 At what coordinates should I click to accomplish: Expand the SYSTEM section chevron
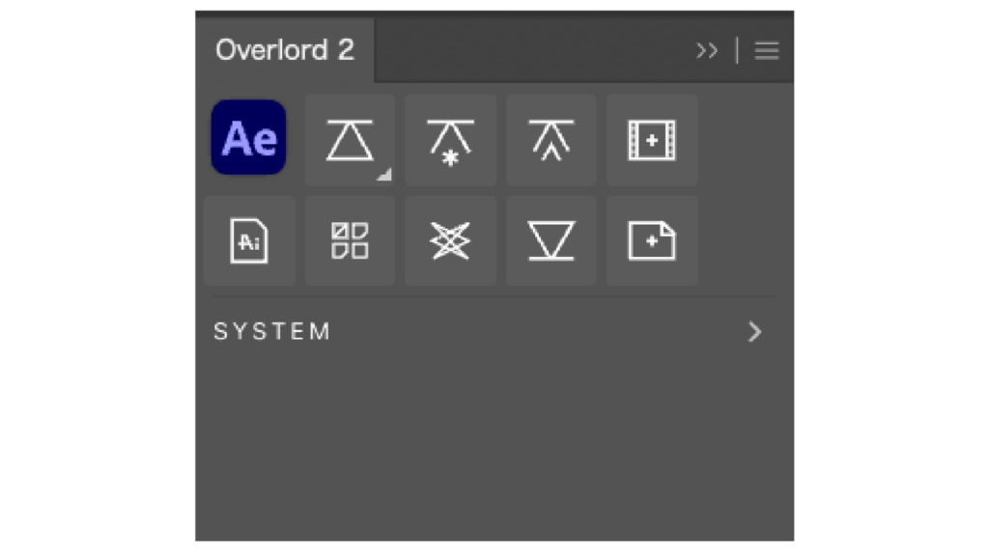(x=754, y=332)
